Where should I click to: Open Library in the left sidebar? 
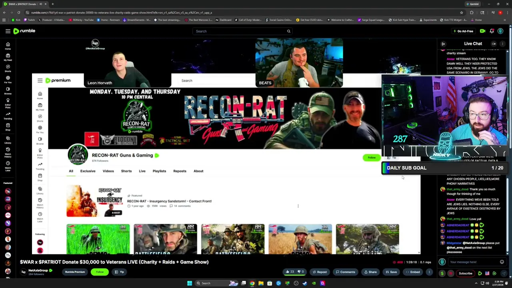point(8,140)
